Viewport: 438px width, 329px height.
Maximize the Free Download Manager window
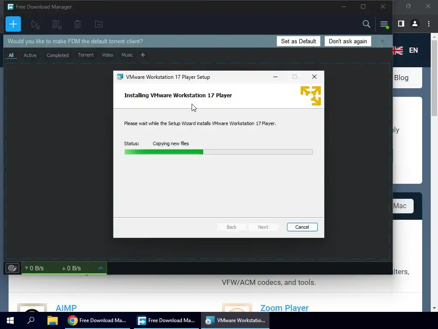click(363, 6)
